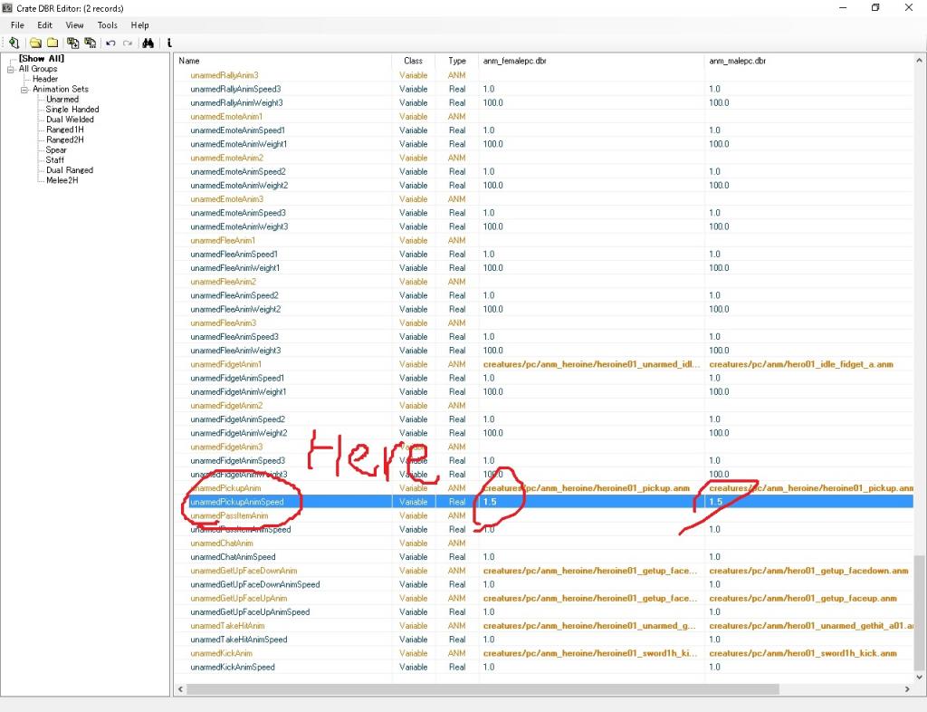Click the info 'i' toolbar icon
927x712 pixels.
coord(169,43)
